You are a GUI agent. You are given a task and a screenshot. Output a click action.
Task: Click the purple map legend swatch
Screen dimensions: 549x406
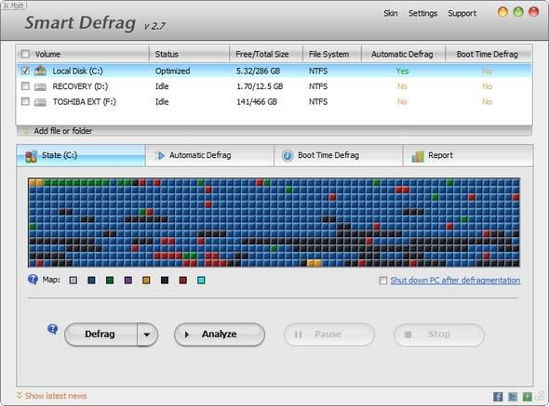(x=128, y=280)
